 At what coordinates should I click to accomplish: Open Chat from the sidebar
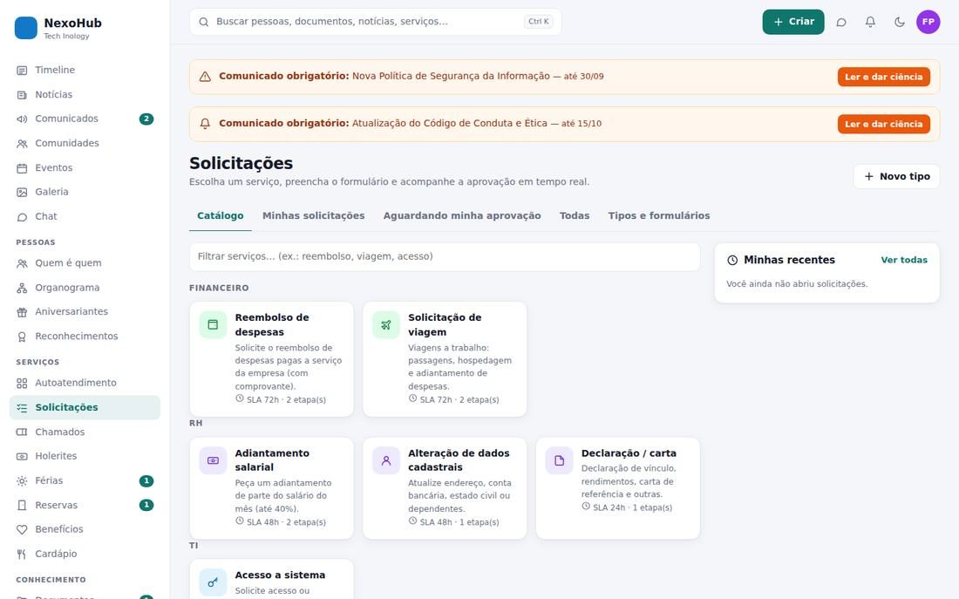(x=85, y=216)
